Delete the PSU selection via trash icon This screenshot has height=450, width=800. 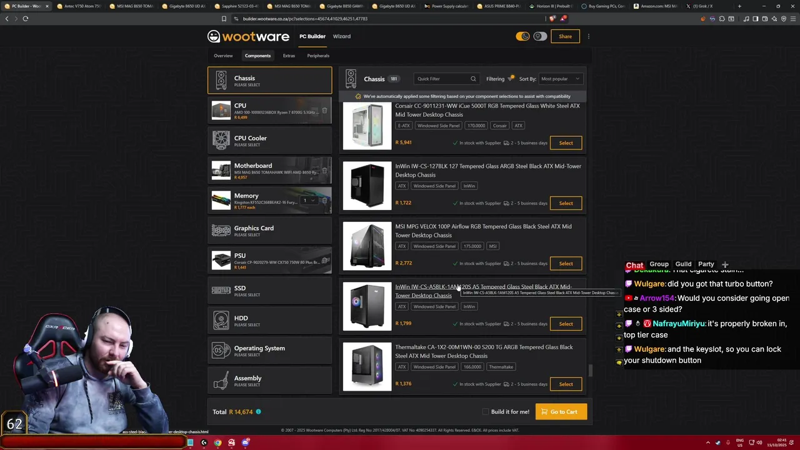click(x=324, y=261)
